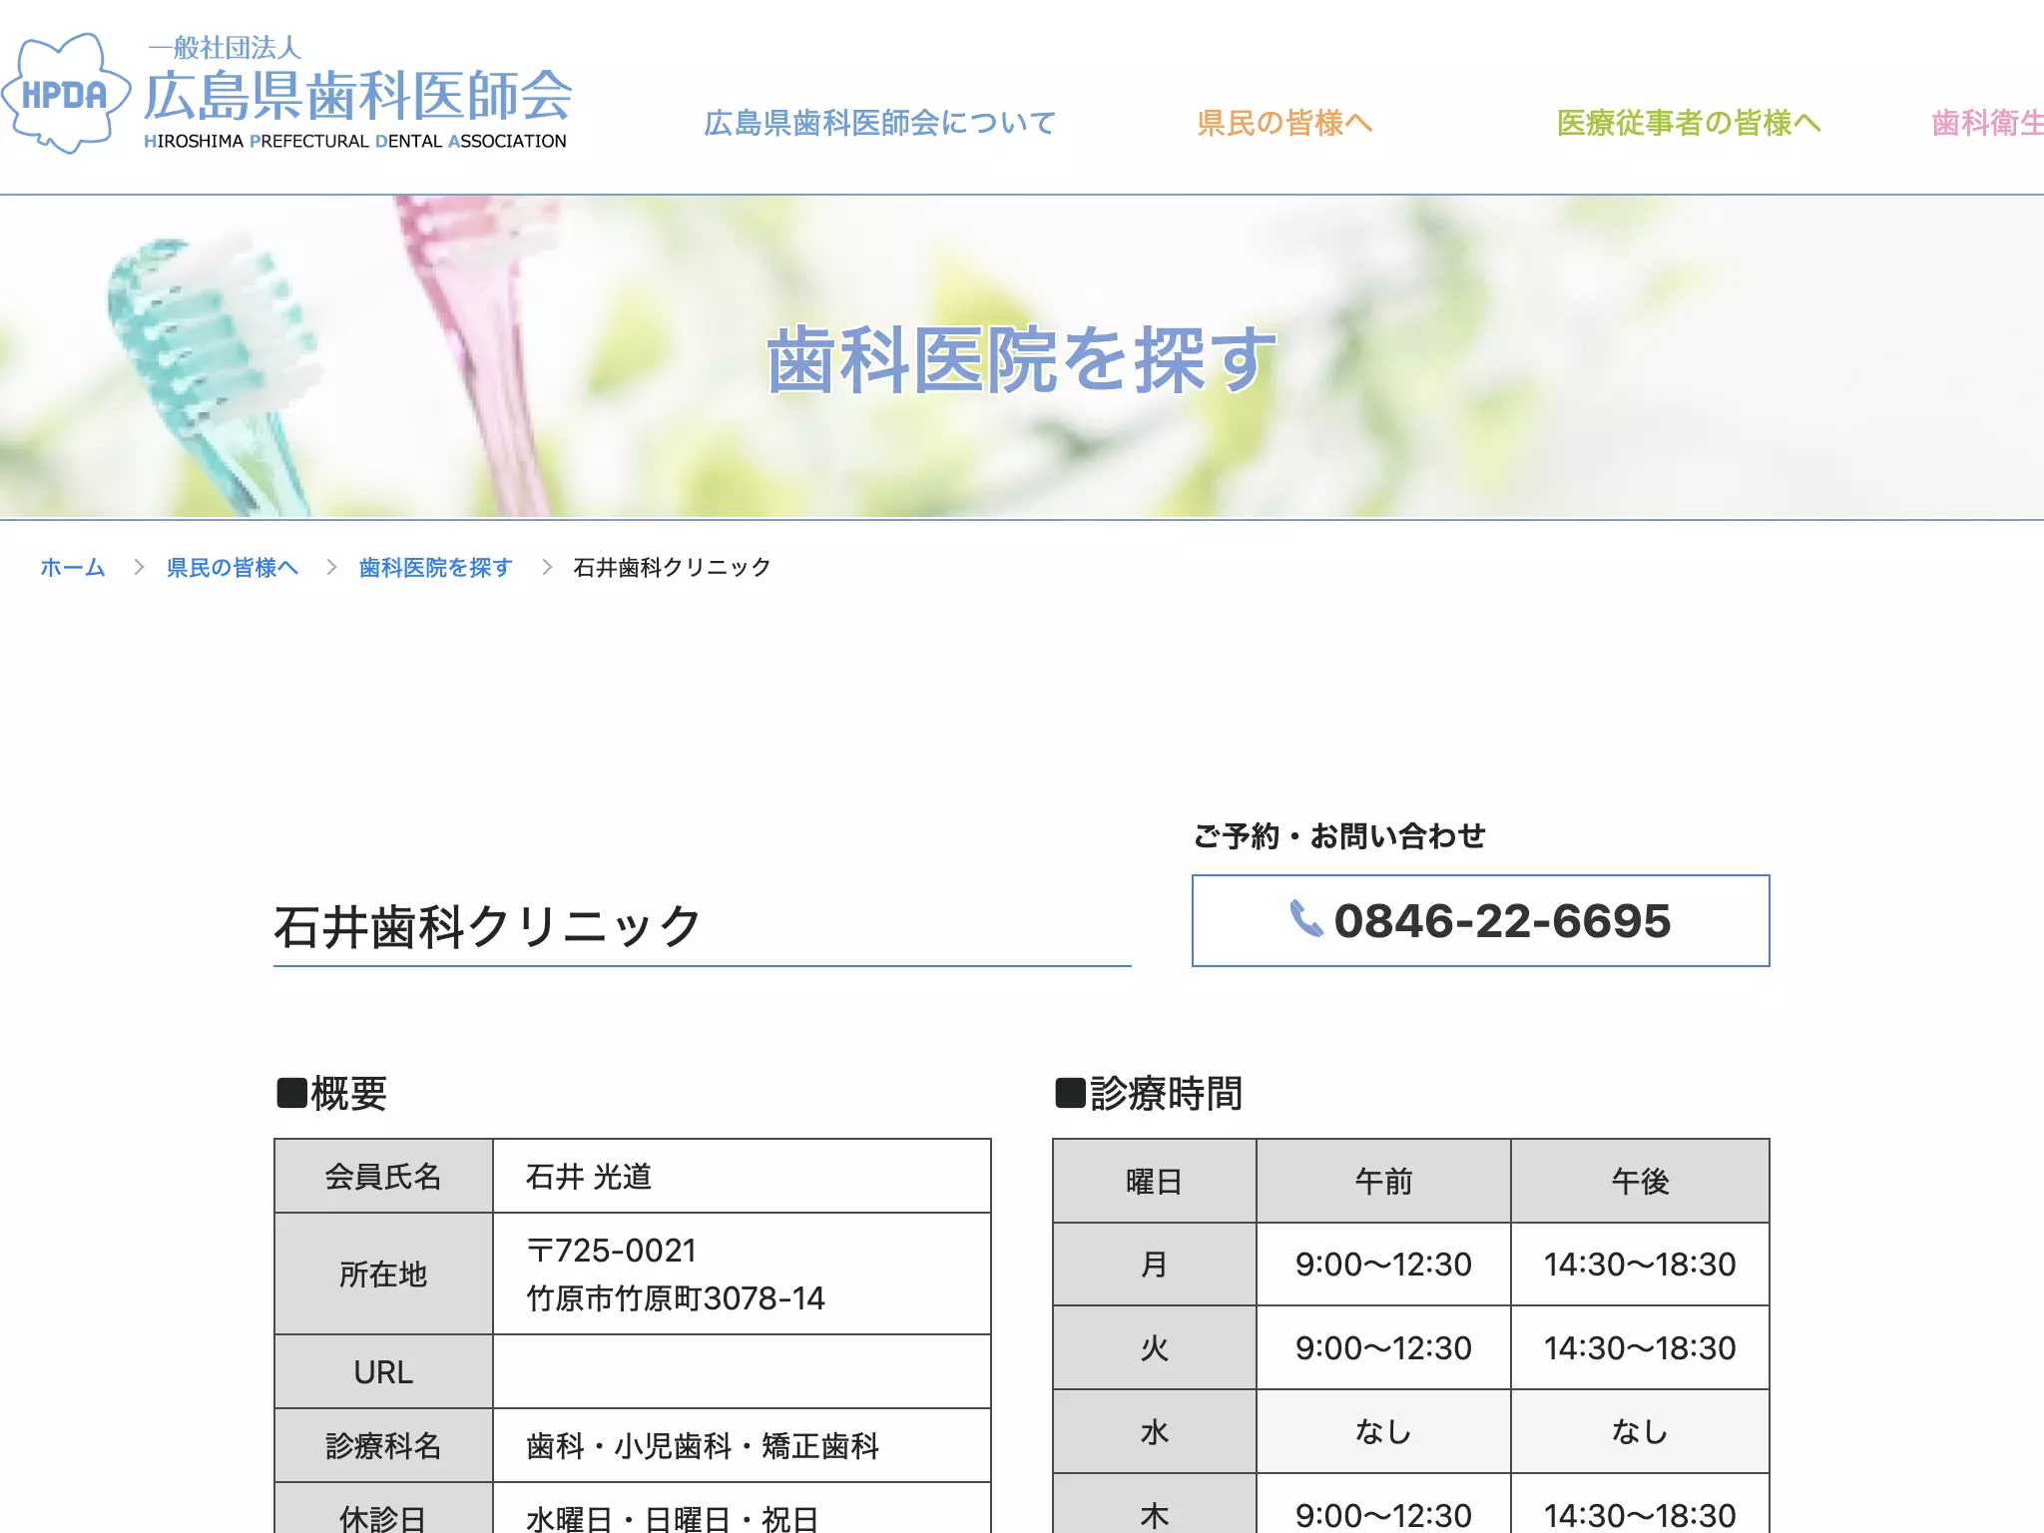2044x1533 pixels.
Task: Click the URL row label
Action: click(x=383, y=1371)
